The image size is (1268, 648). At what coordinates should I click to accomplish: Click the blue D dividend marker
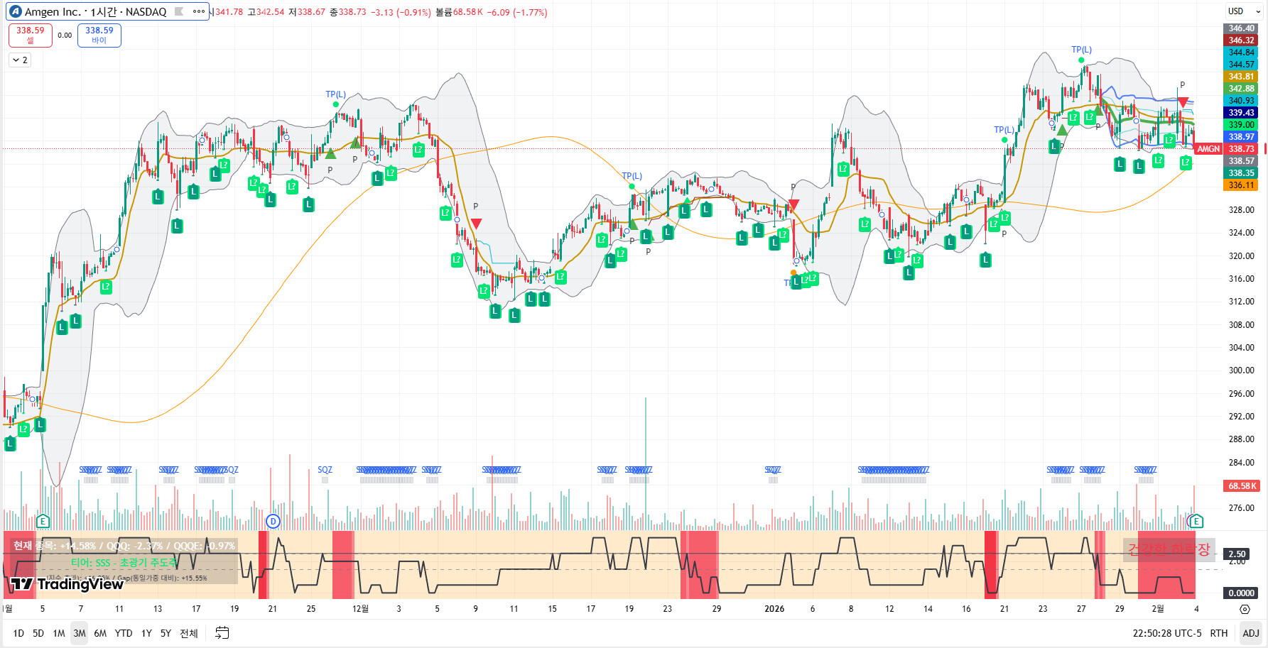[x=273, y=522]
